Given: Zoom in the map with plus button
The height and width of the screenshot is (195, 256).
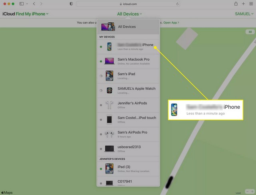Looking at the screenshot, I should tap(252, 191).
